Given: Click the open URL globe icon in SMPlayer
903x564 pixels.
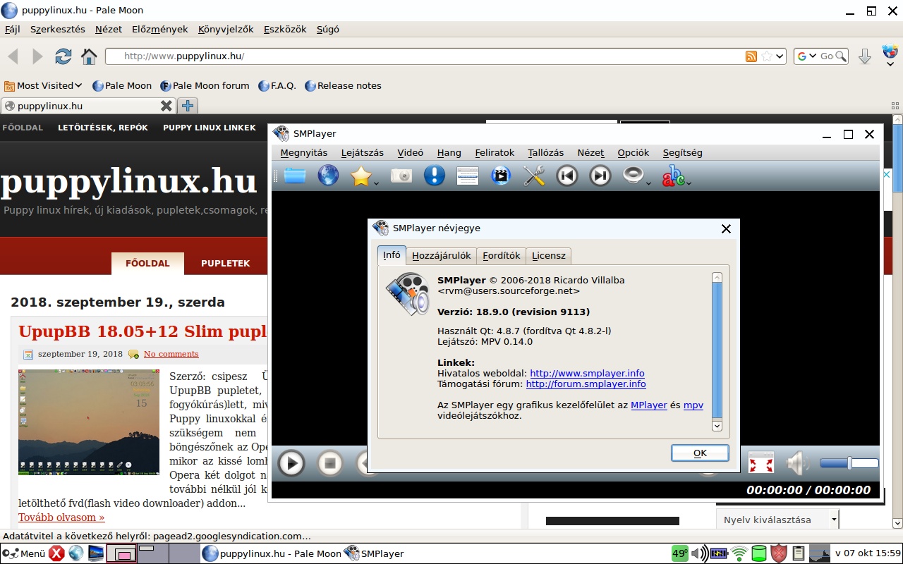Looking at the screenshot, I should coord(328,176).
